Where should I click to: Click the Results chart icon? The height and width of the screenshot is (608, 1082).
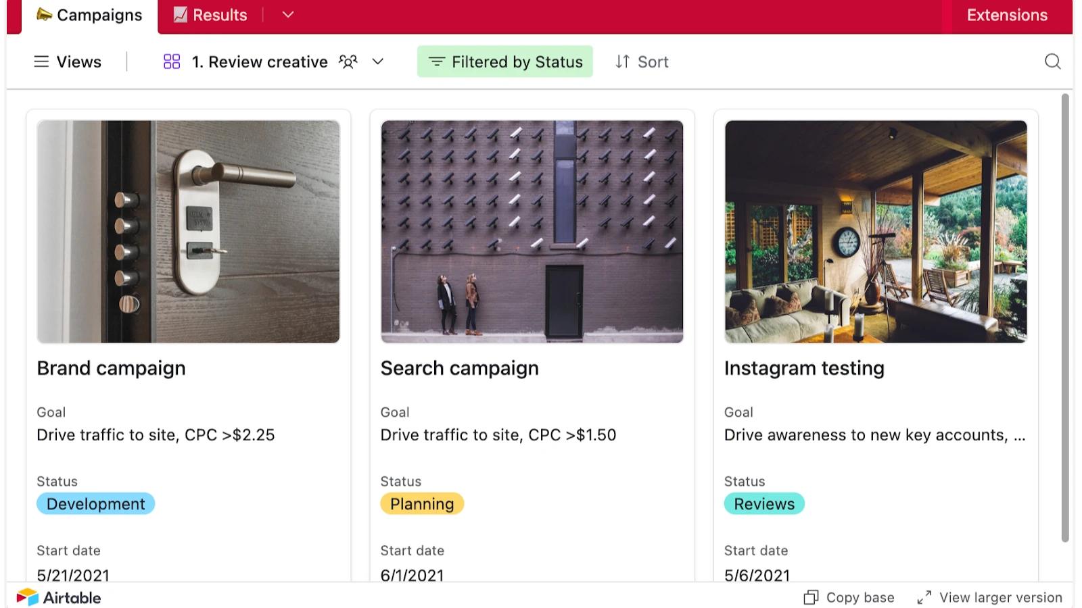[x=180, y=14]
